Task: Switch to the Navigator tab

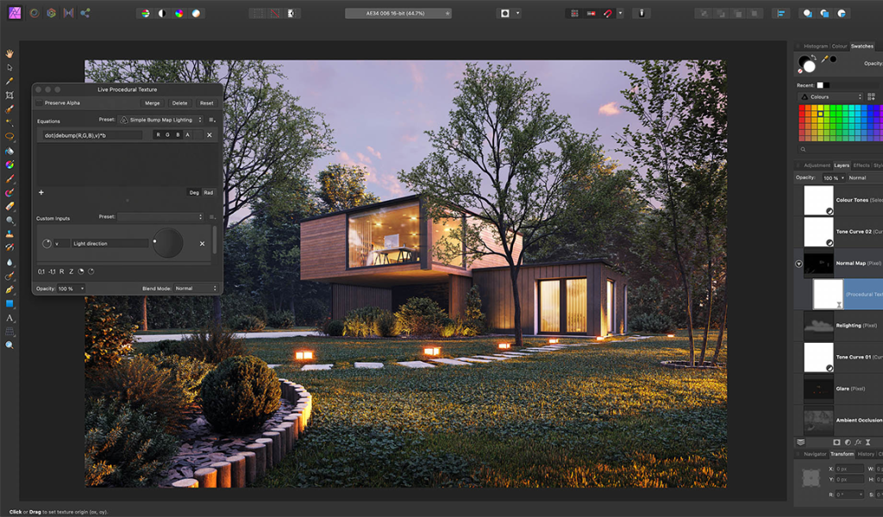Action: pos(815,454)
